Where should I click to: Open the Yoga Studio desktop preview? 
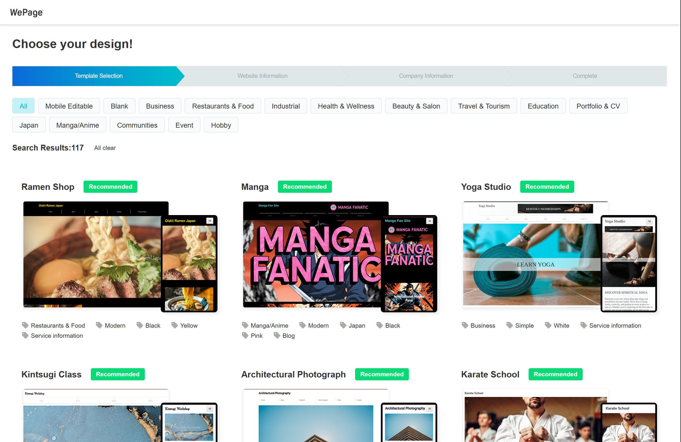click(532, 254)
